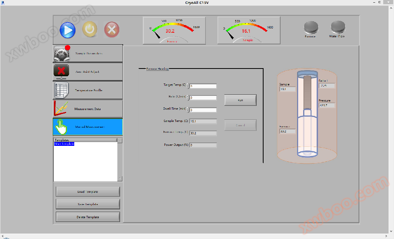Click the Water Flow status indicator light
The image size is (394, 239).
click(x=338, y=27)
